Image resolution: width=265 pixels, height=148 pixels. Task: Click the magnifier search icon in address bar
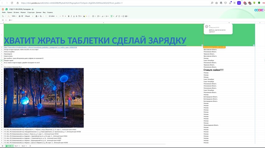[212, 3]
